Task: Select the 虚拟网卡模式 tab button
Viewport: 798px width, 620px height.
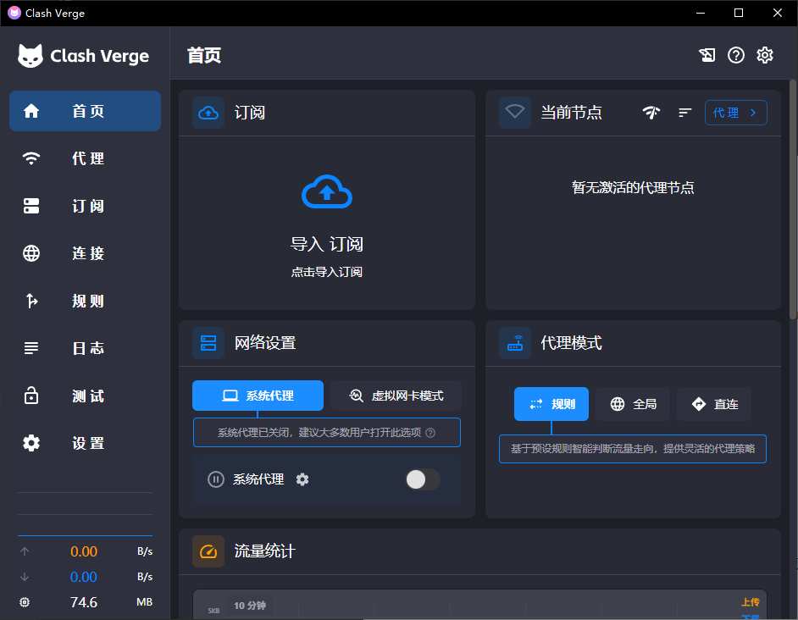Action: [396, 396]
